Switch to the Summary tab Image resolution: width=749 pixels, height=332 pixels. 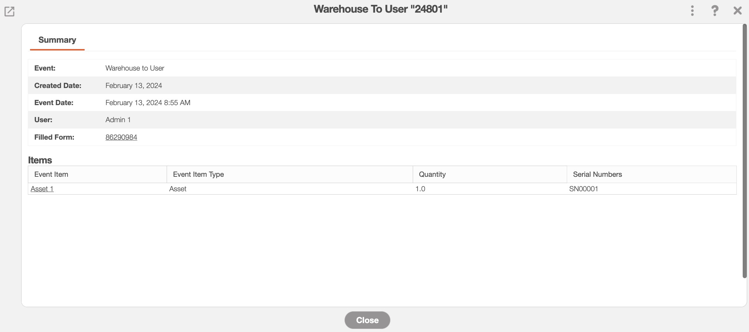(x=57, y=40)
